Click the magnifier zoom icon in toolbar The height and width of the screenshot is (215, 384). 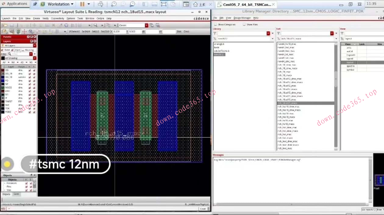[95, 26]
